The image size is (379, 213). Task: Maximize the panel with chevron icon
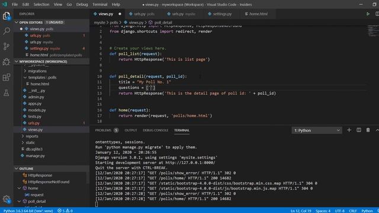[x=377, y=130]
